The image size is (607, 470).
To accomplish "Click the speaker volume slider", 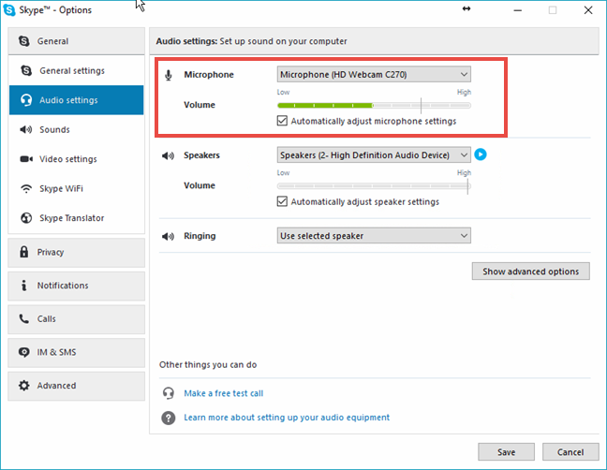I will coord(374,186).
